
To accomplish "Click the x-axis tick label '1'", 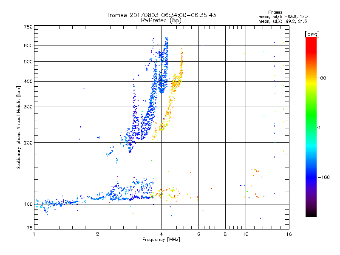I will pos(34,234).
